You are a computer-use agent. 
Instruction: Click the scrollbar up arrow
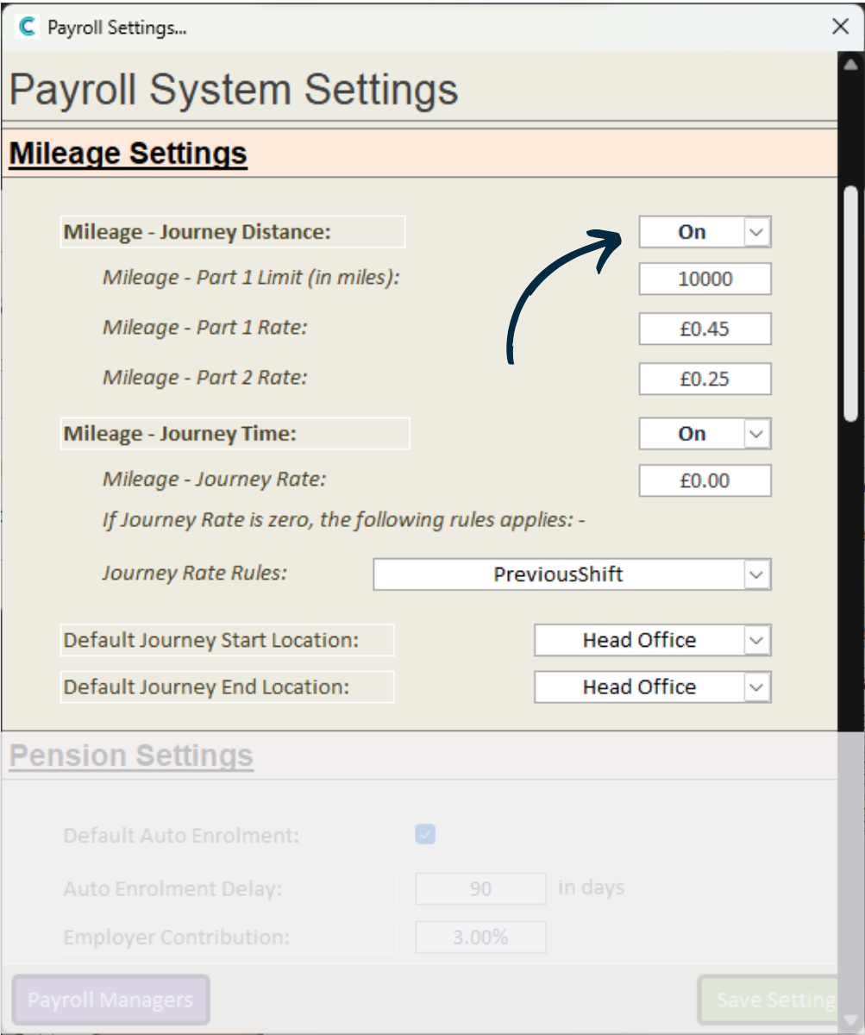click(851, 64)
